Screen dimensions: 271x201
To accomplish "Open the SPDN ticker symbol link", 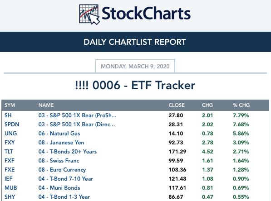I will tap(12, 124).
